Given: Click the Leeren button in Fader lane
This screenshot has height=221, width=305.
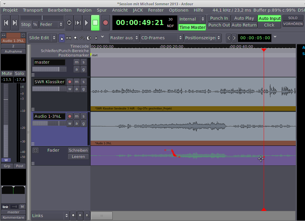Looking at the screenshot, I should pos(78,157).
